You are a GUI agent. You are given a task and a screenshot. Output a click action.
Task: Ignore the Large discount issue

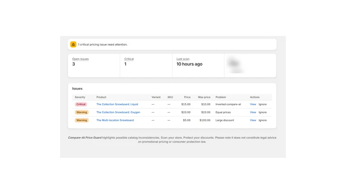point(263,120)
